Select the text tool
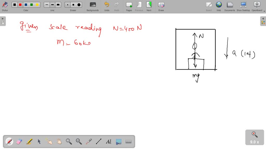The image size is (266, 149). pyautogui.click(x=109, y=141)
